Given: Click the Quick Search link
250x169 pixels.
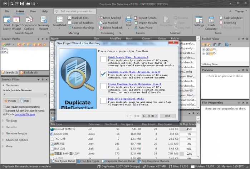Looking at the screenshot, I should coord(128,57).
